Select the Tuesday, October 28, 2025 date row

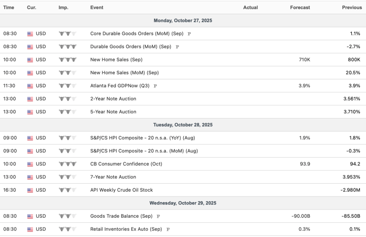[x=183, y=125]
